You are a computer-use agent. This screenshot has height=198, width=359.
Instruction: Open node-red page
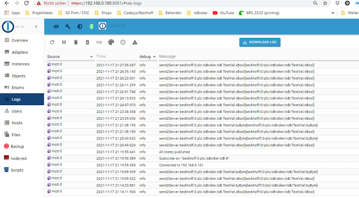click(x=22, y=158)
